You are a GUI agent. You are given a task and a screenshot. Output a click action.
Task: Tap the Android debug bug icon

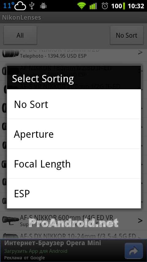point(43,6)
